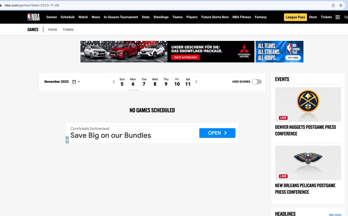Select Saturday 11 in date strip
This screenshot has height=216, width=348.
click(188, 82)
